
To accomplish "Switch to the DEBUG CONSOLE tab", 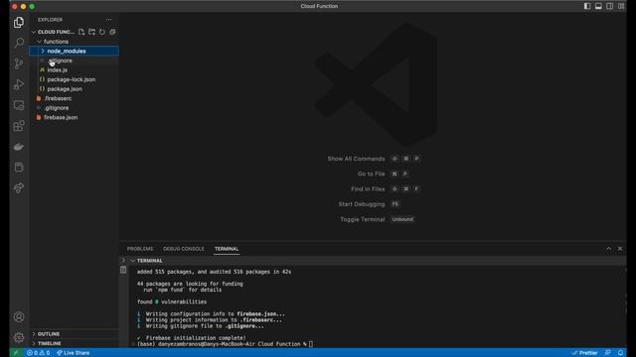I will (x=183, y=249).
